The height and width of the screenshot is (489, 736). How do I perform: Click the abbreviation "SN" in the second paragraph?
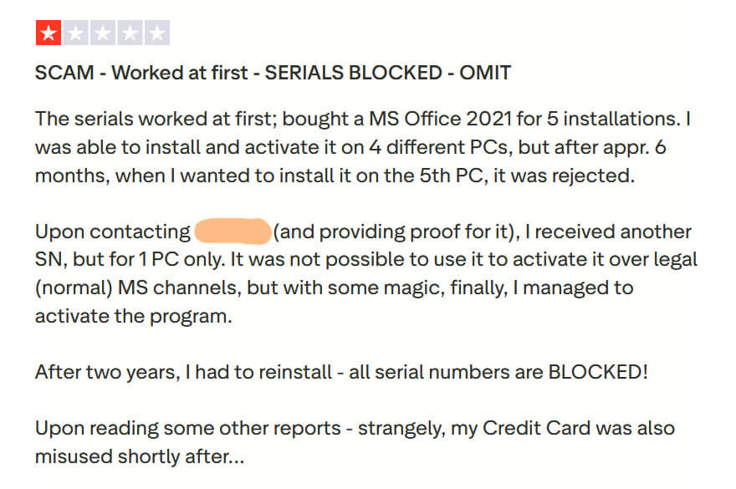coord(48,260)
